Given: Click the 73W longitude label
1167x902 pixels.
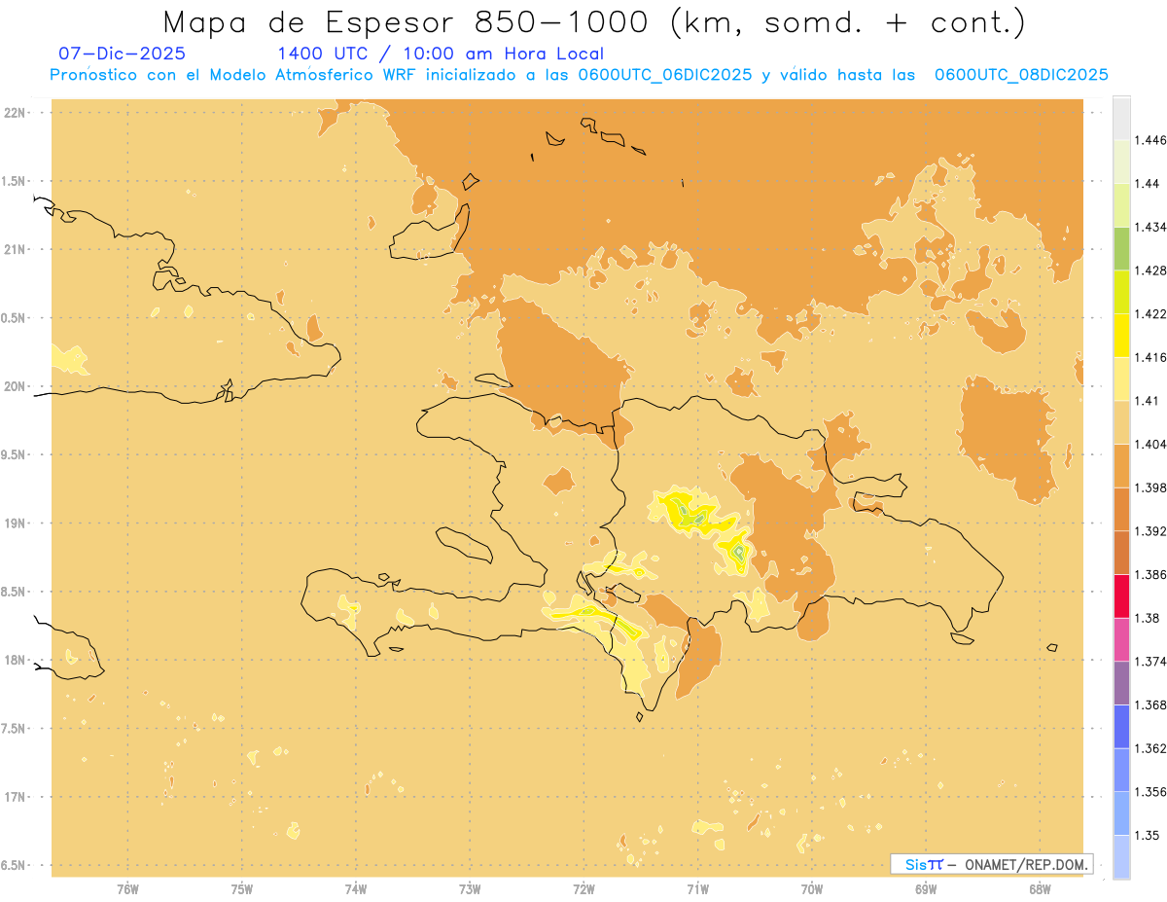Looking at the screenshot, I should click(x=470, y=888).
